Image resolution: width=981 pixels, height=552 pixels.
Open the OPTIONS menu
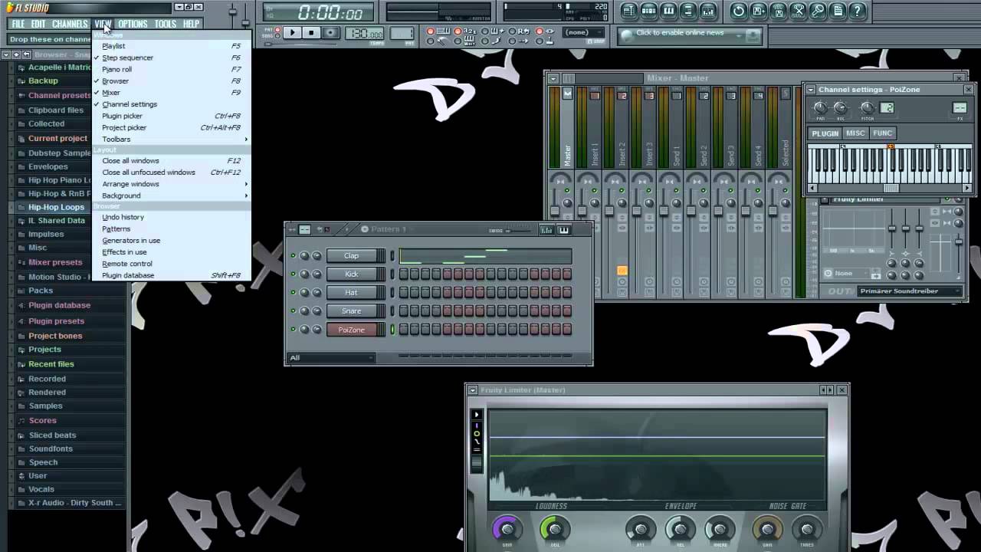pyautogui.click(x=133, y=24)
